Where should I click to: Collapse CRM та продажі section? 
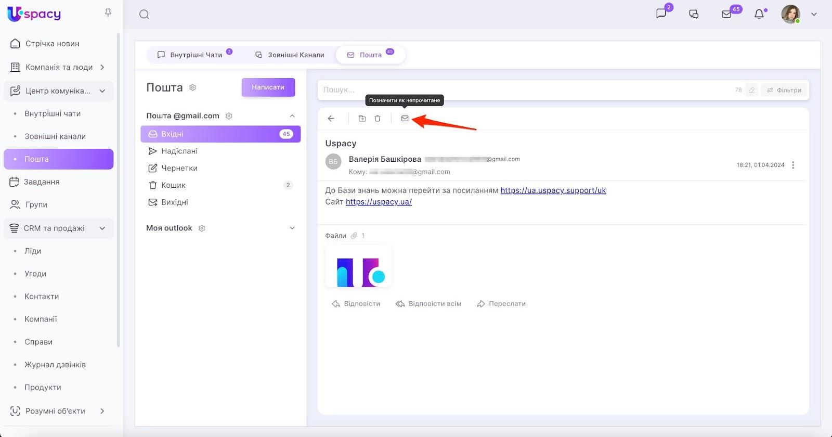pos(102,228)
